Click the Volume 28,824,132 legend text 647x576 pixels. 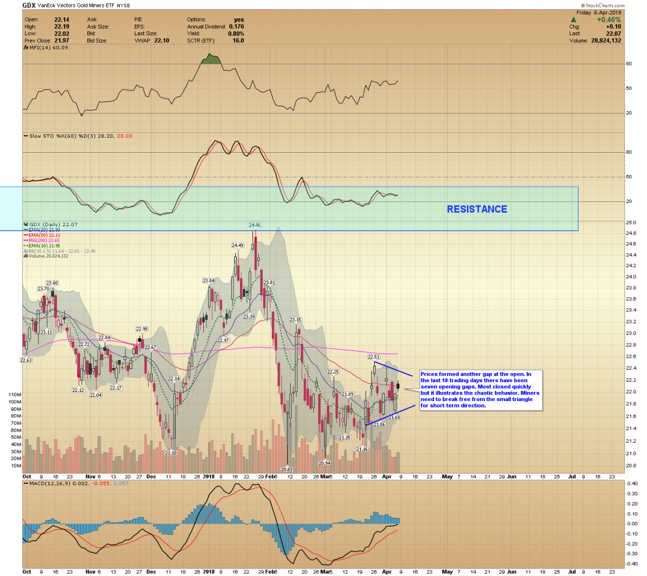(x=49, y=256)
